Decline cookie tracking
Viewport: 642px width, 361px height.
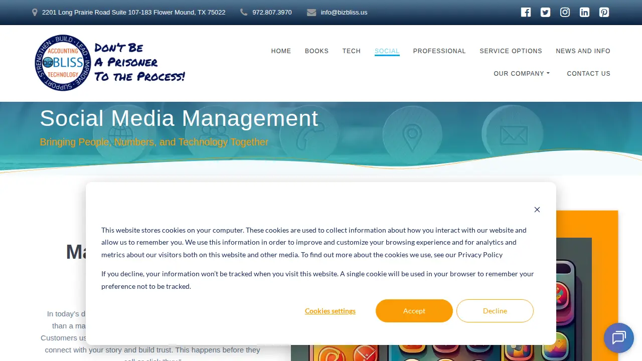[495, 311]
